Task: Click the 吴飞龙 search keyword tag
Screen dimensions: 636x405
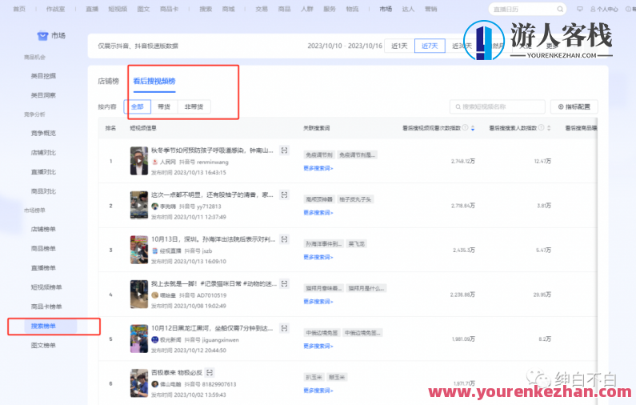Action: pos(357,244)
